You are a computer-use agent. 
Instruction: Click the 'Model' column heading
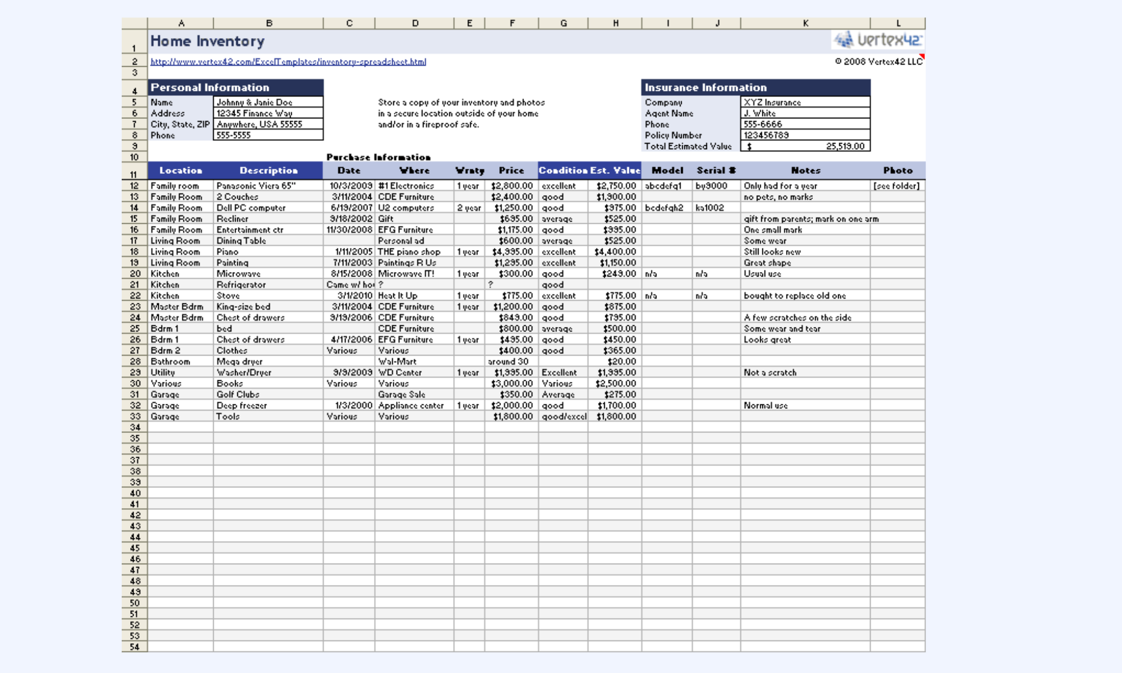[667, 170]
